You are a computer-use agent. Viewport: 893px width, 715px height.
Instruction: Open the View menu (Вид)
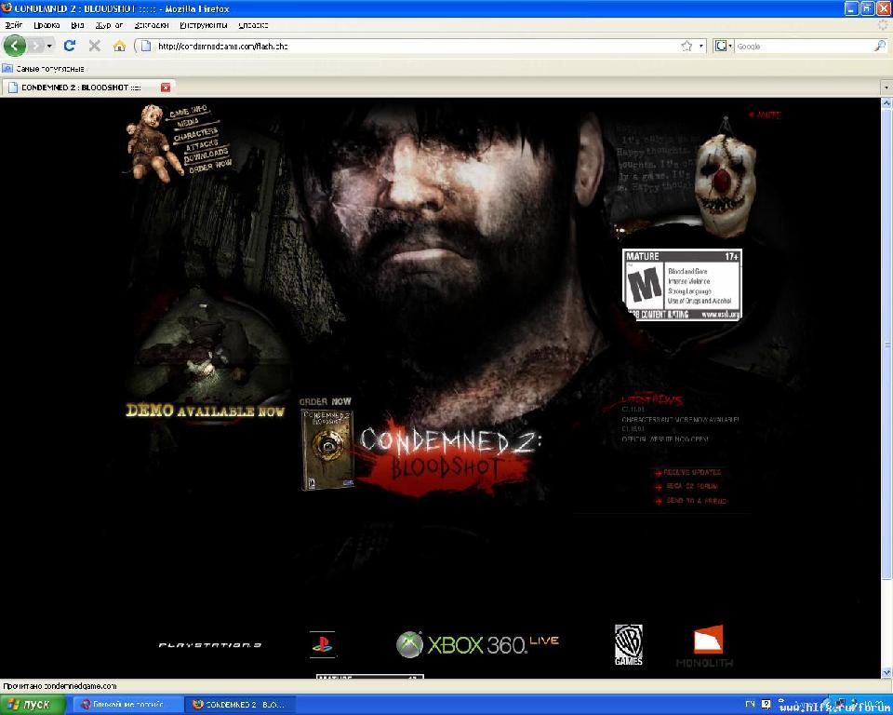coord(77,25)
